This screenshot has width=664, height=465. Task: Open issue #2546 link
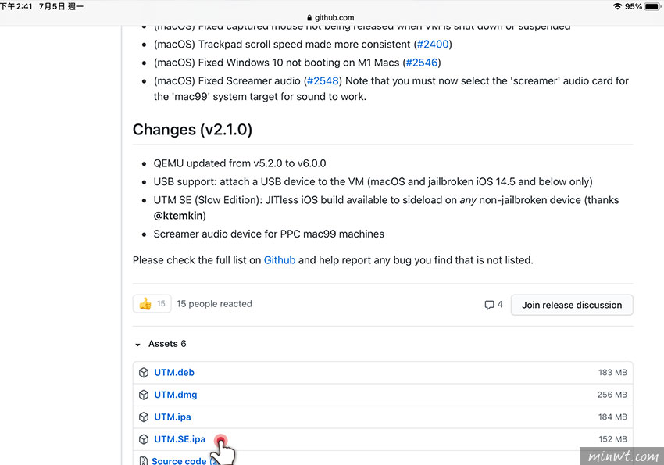pos(421,63)
